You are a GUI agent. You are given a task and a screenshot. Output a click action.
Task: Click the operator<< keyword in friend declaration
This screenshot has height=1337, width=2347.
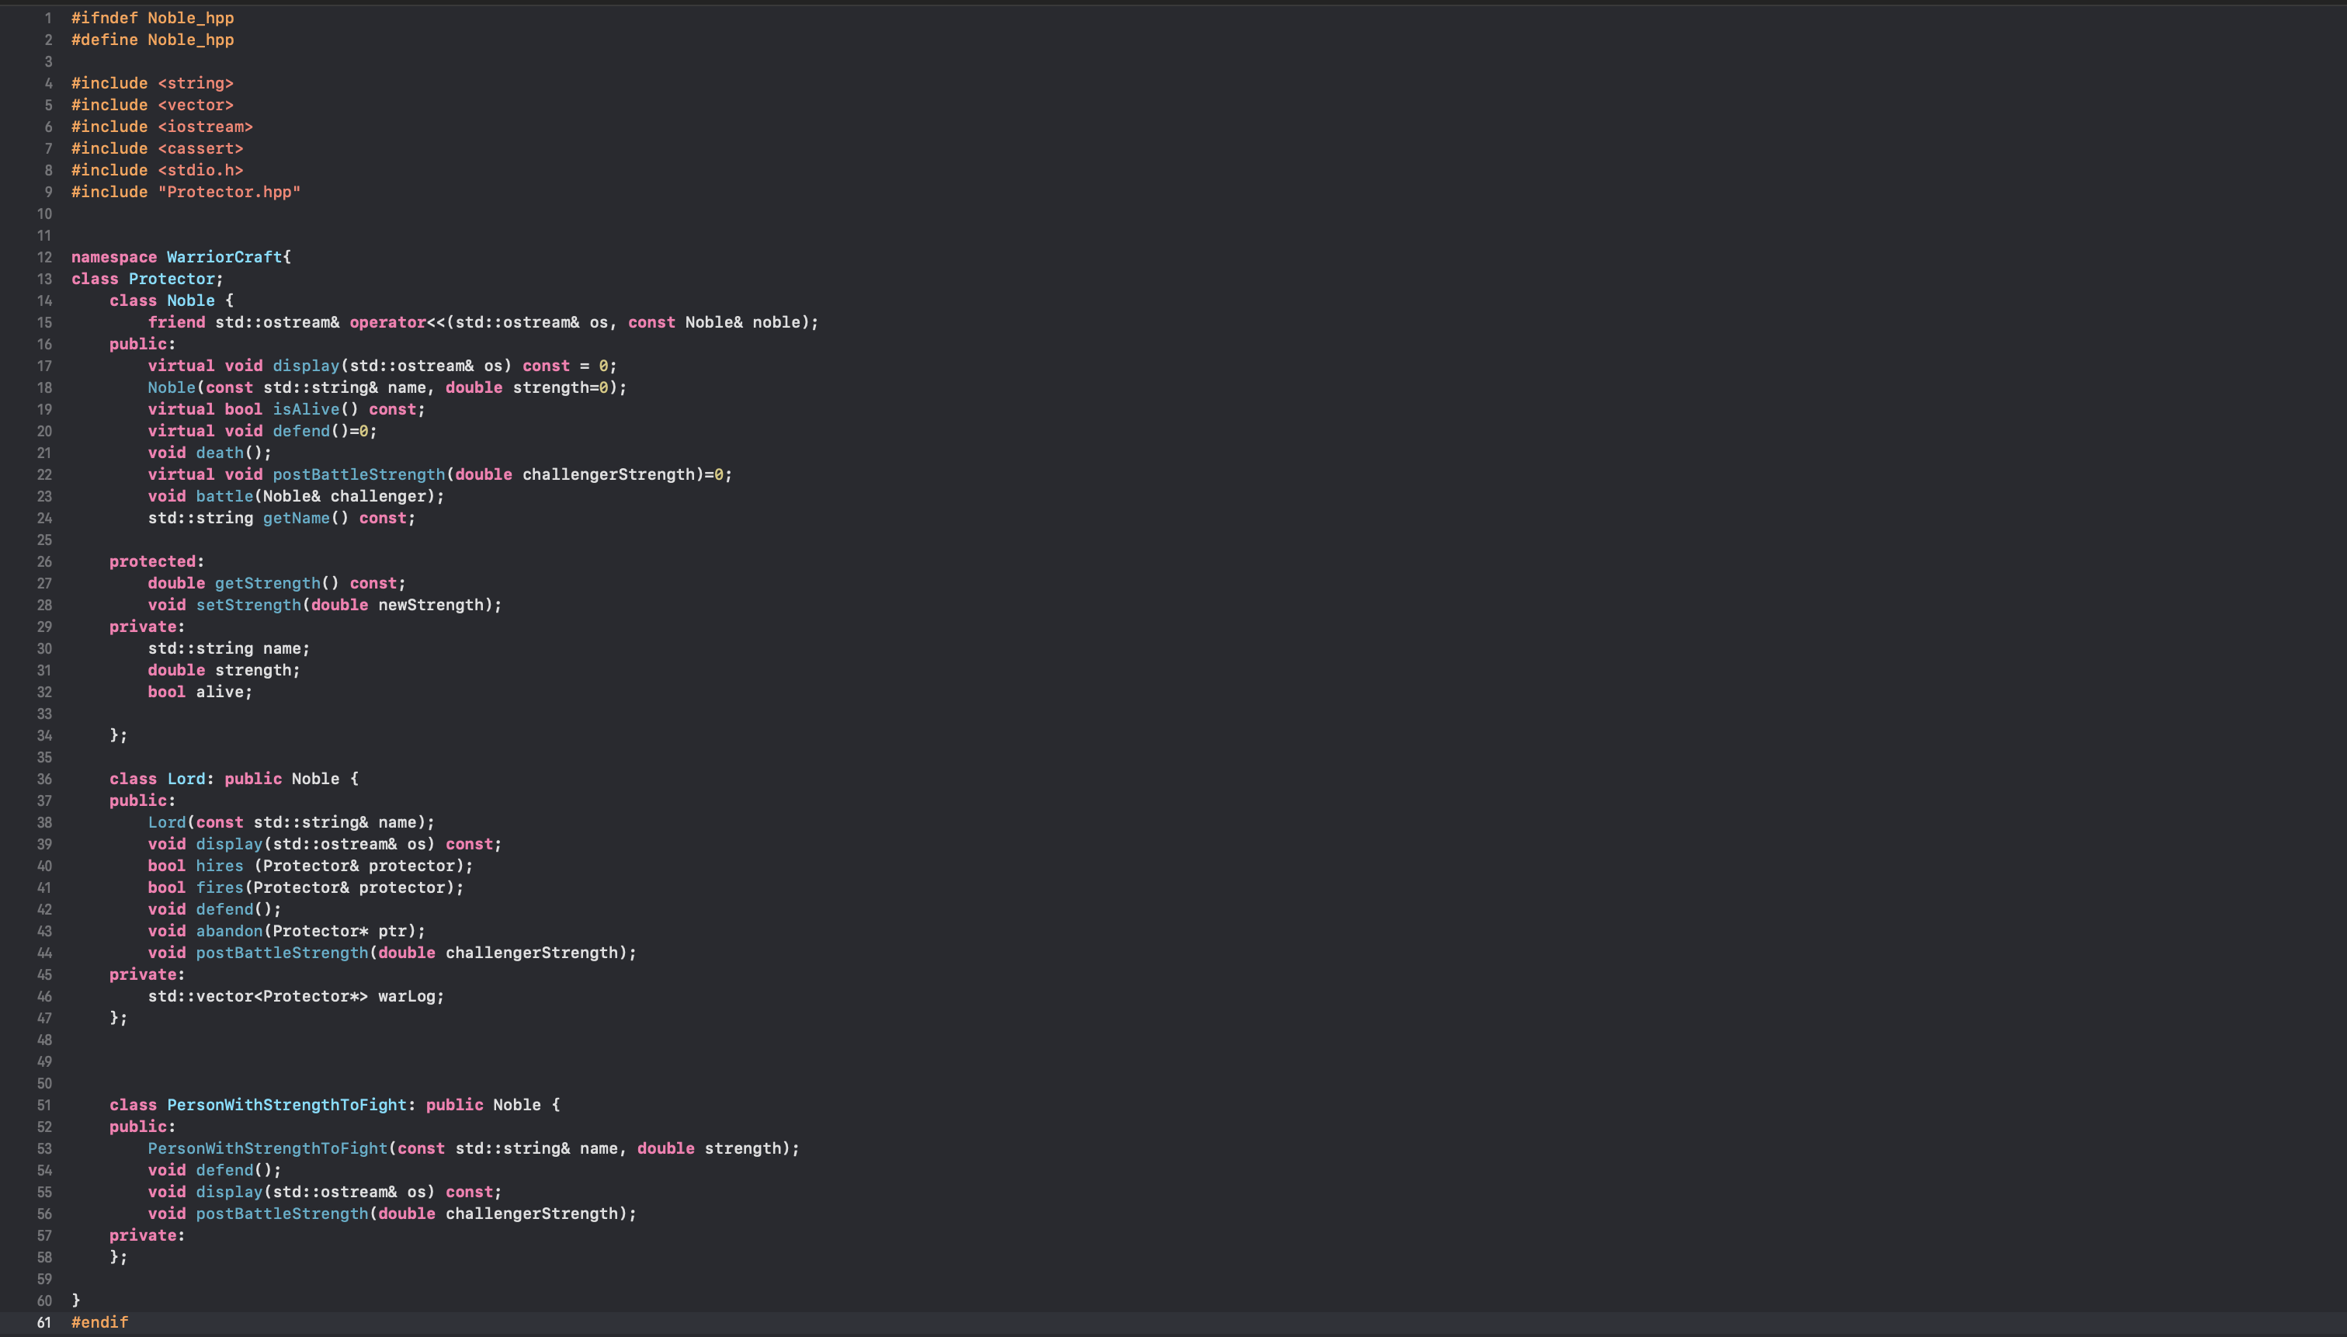pyautogui.click(x=387, y=322)
